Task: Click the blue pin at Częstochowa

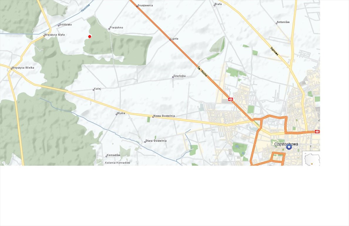Action: (x=289, y=147)
